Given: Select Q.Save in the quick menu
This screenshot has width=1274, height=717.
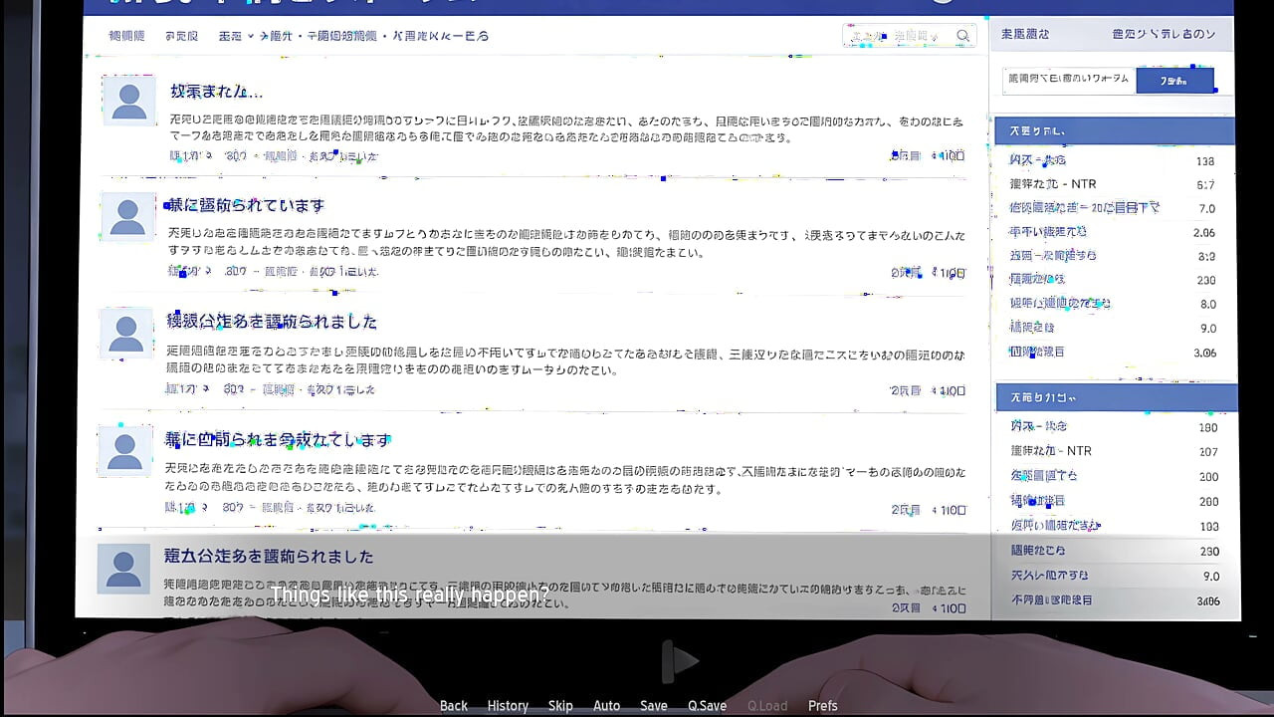Looking at the screenshot, I should [x=707, y=705].
